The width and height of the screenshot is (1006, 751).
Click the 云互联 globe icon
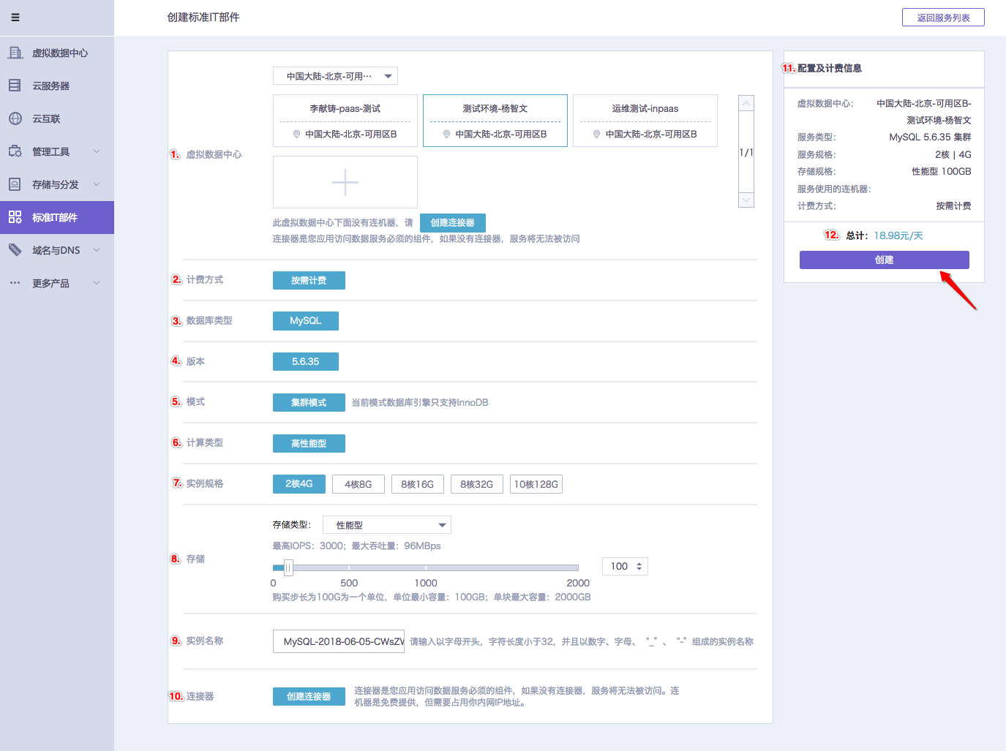(15, 118)
